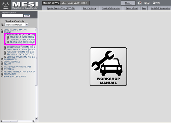Click the vertical scrollbar thumb in tree

(x=36, y=58)
